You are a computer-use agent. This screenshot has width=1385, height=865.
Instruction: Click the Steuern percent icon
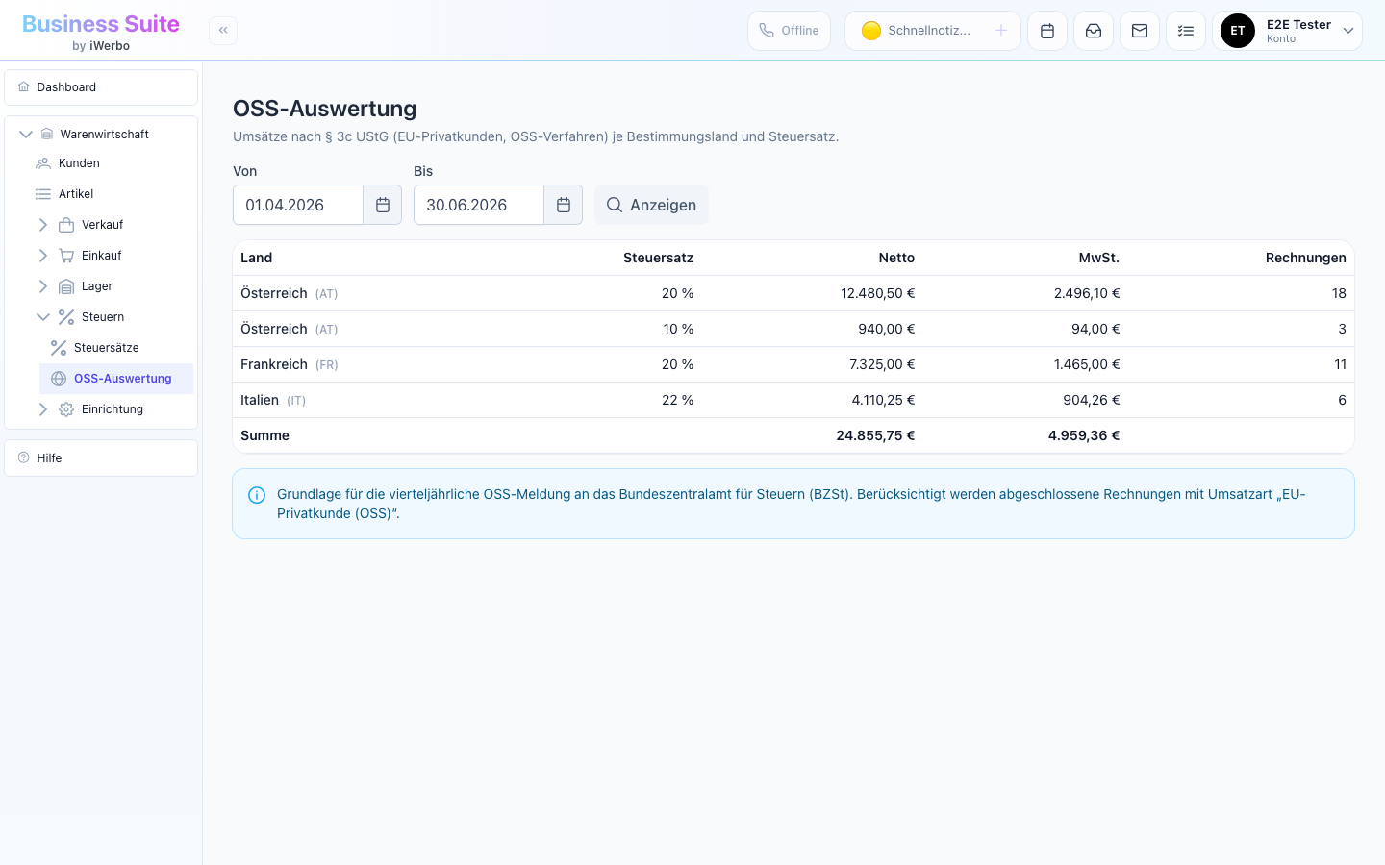point(66,317)
